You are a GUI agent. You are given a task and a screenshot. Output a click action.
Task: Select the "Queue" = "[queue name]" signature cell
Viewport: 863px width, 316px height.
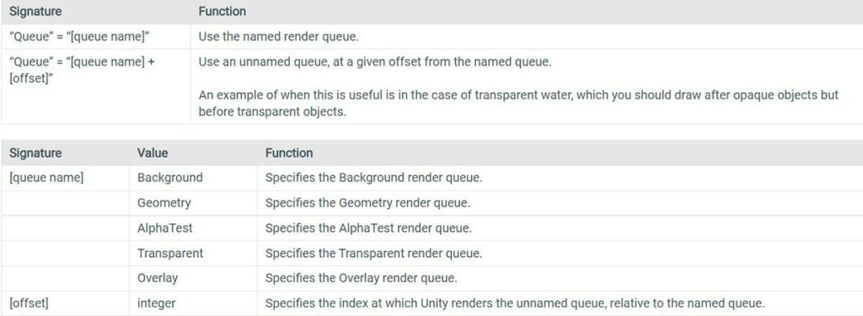click(x=96, y=37)
